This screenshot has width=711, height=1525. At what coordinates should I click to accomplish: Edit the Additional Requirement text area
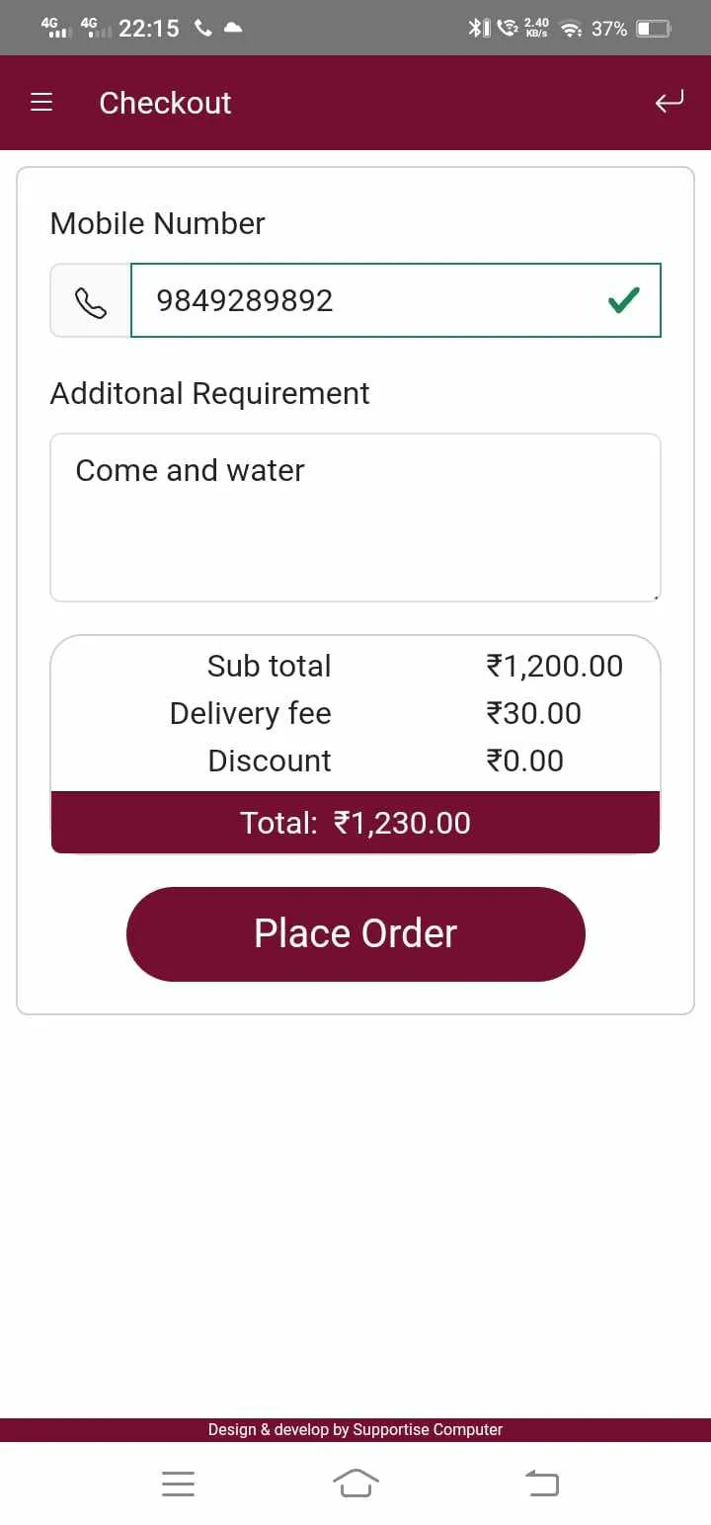click(x=355, y=518)
